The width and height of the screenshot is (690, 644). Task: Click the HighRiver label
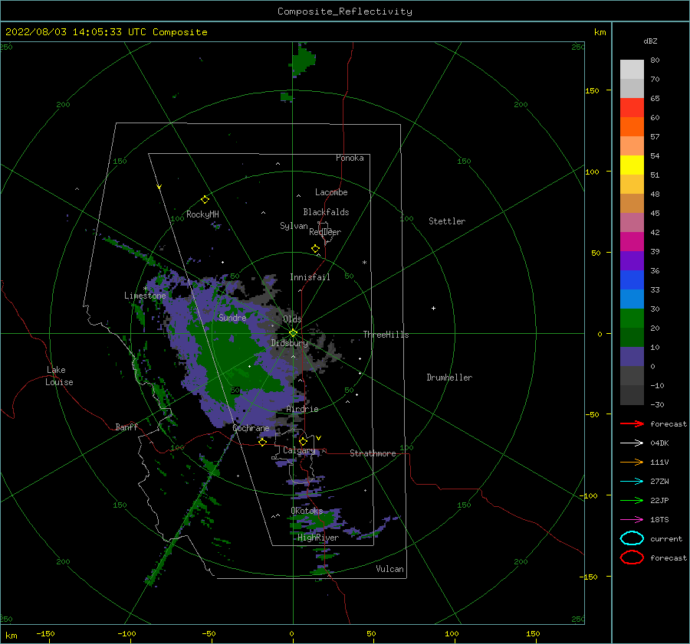(318, 538)
